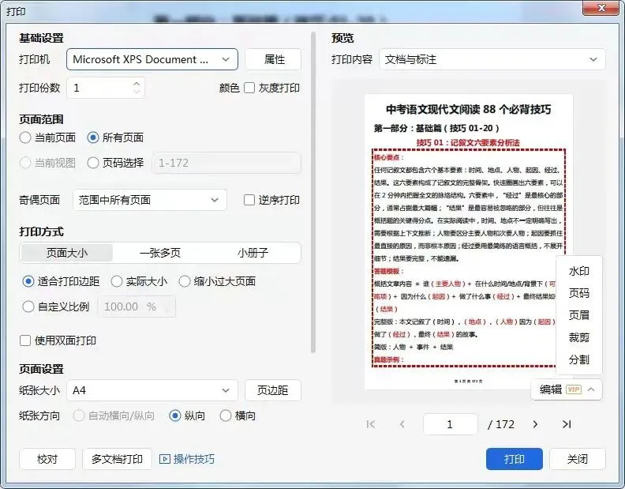
Task: Set paper orientation to 横向
Action: coord(226,416)
